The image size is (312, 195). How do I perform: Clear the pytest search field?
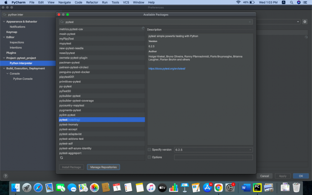250,22
